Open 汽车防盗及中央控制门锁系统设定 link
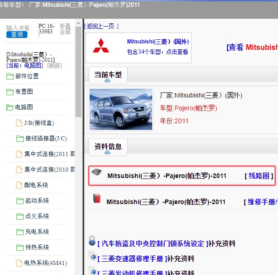The width and height of the screenshot is (278, 275). (153, 243)
